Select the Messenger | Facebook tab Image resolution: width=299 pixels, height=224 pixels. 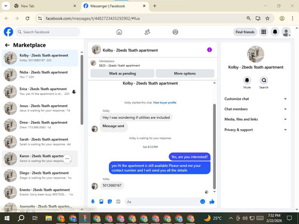tap(115, 6)
